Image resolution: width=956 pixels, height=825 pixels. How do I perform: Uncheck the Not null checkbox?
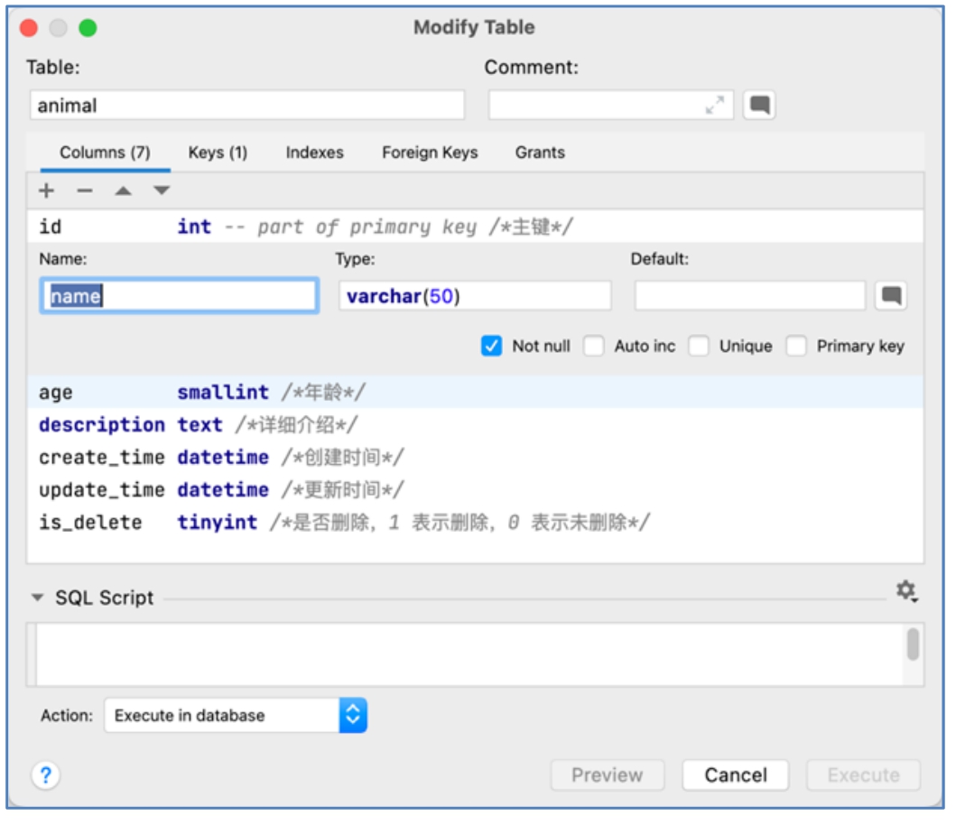pyautogui.click(x=492, y=347)
